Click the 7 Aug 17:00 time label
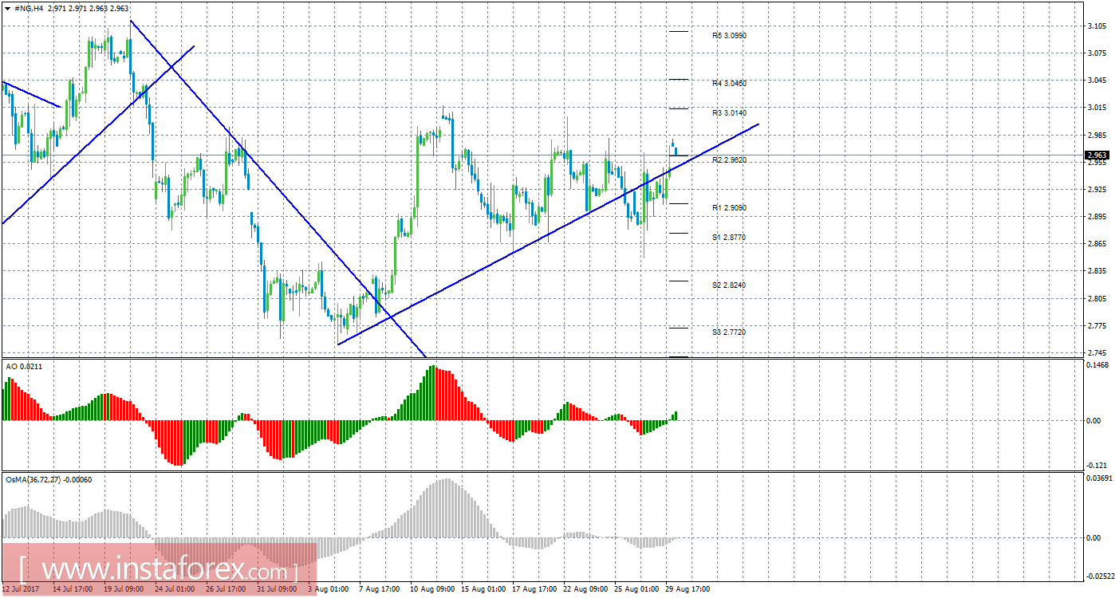This screenshot has height=598, width=1115. click(x=380, y=589)
